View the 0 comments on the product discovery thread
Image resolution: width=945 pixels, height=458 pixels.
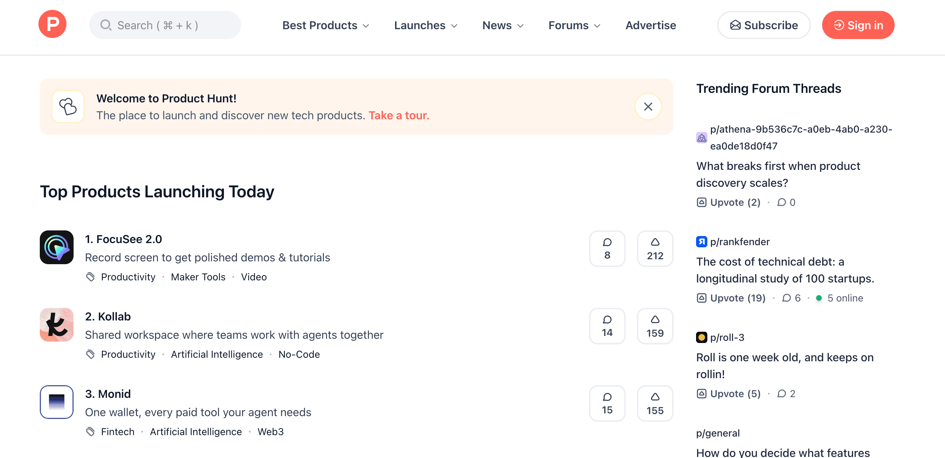coord(786,202)
